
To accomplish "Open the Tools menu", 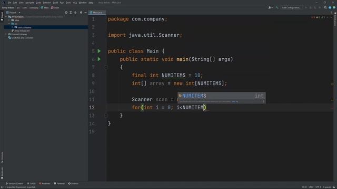I will (x=68, y=3).
